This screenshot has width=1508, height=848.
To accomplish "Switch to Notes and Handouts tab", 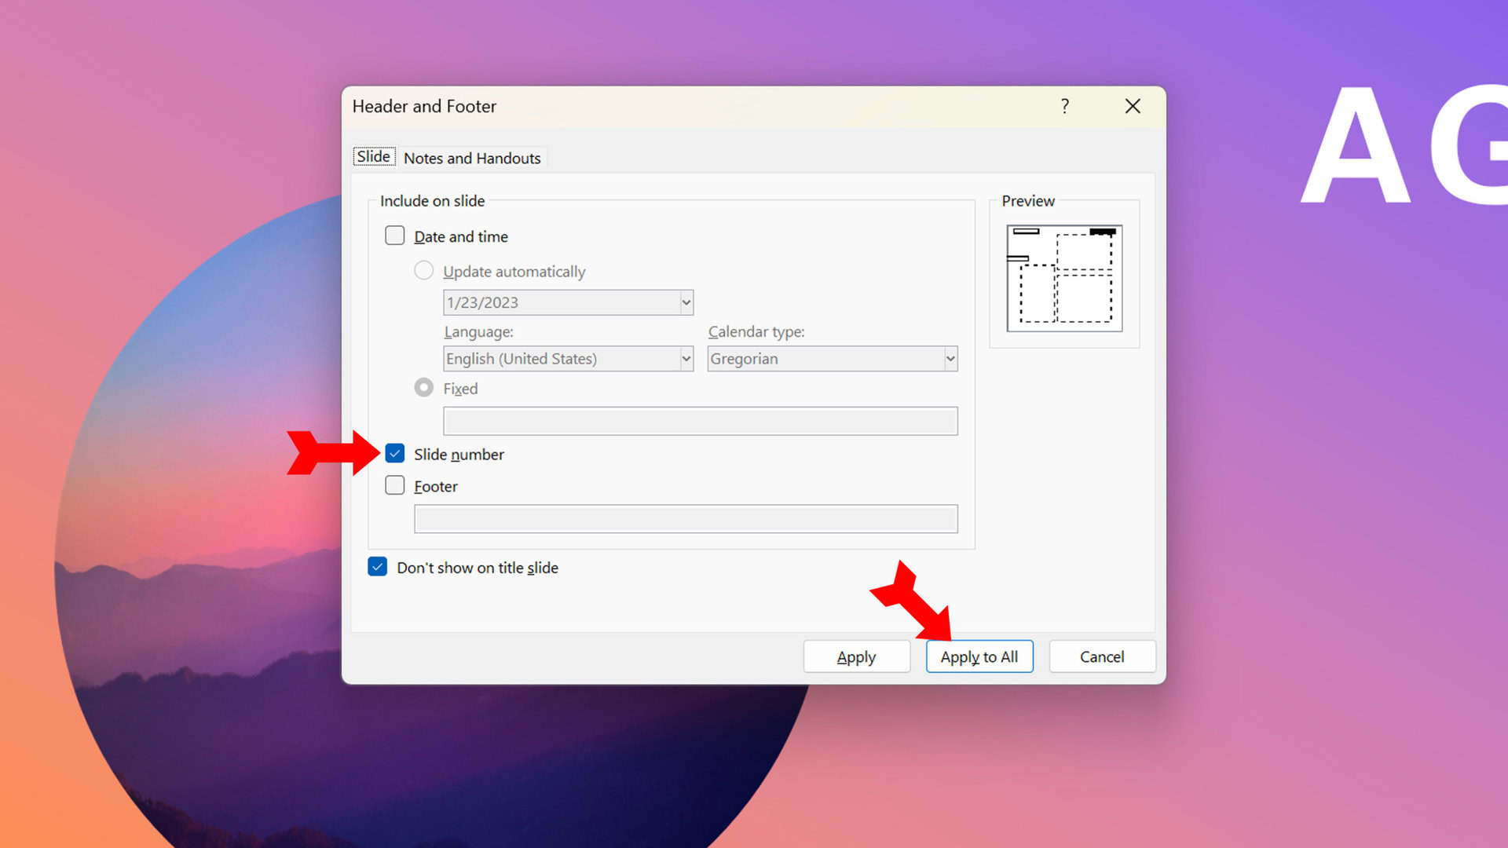I will pyautogui.click(x=472, y=158).
